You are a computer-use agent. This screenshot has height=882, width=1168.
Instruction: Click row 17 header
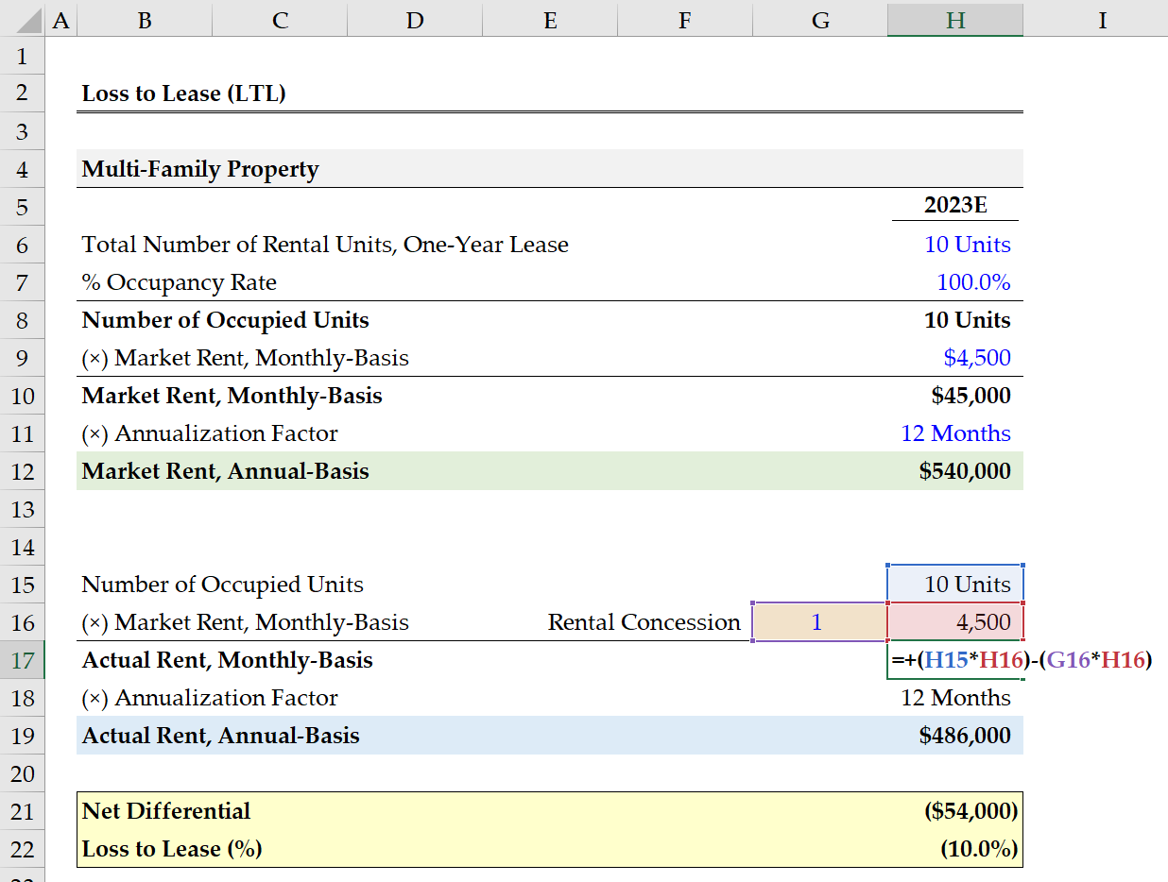(x=22, y=660)
